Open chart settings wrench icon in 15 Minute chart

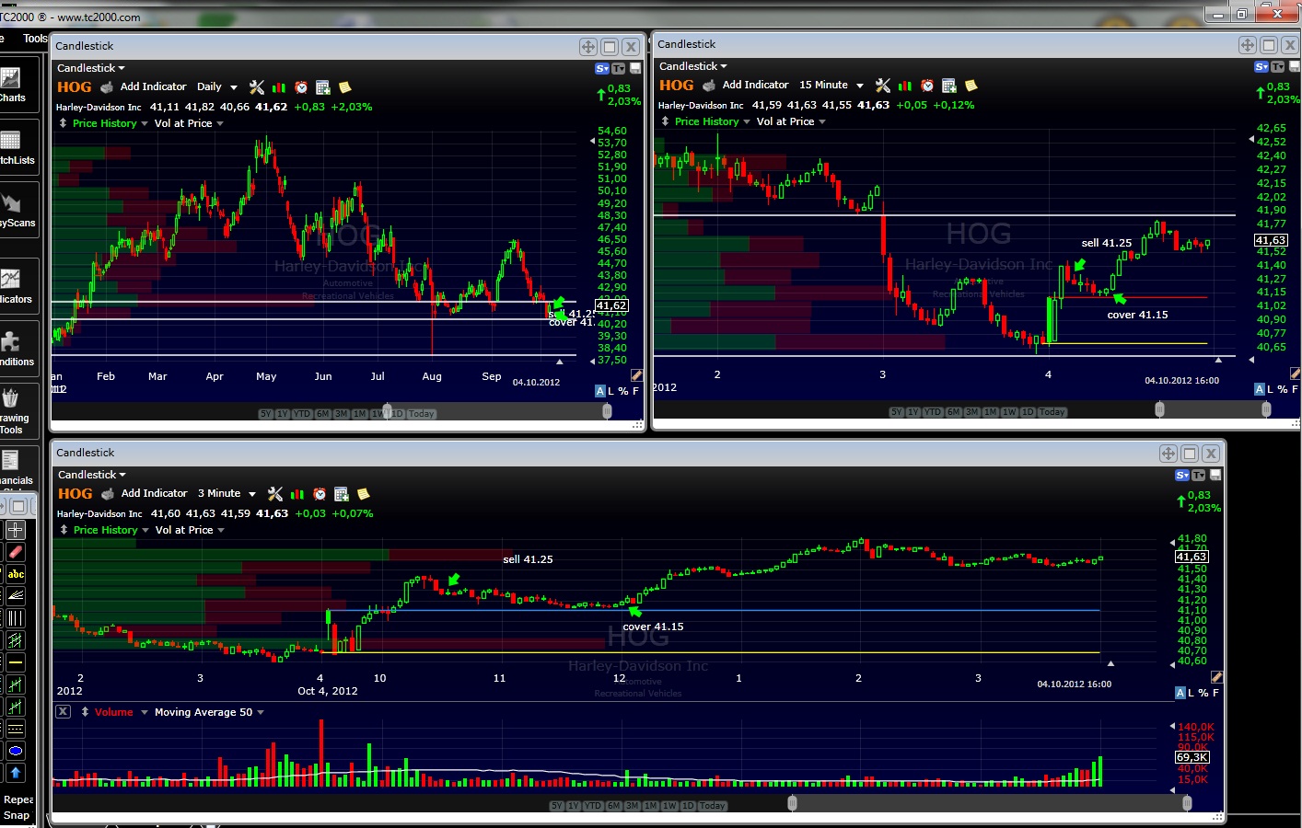(x=883, y=86)
